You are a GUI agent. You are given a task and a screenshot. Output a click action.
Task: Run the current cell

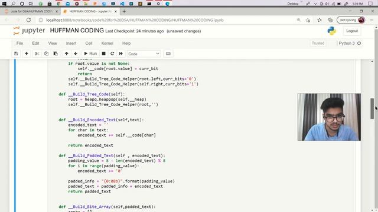click(x=90, y=54)
